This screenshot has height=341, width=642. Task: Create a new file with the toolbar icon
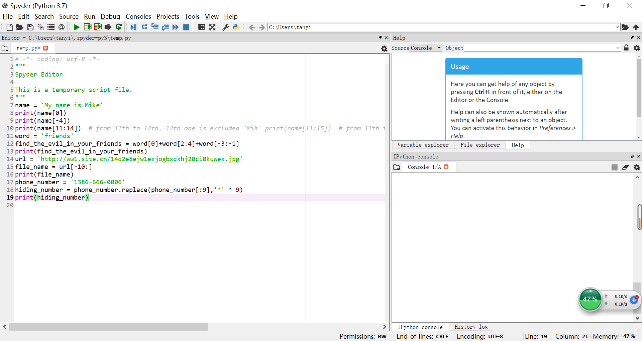[9, 27]
